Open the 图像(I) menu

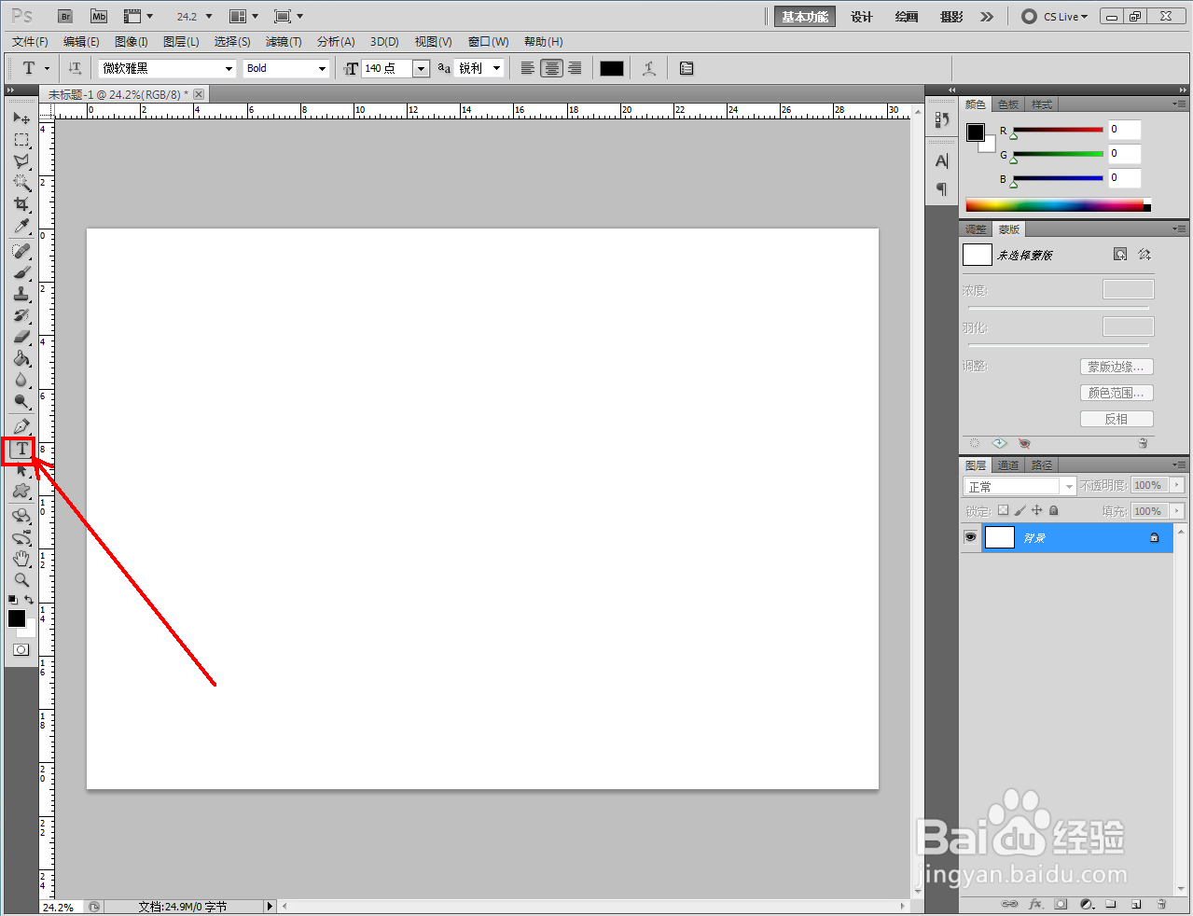pos(132,42)
